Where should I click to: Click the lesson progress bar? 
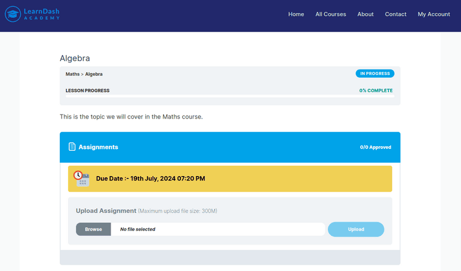click(229, 96)
